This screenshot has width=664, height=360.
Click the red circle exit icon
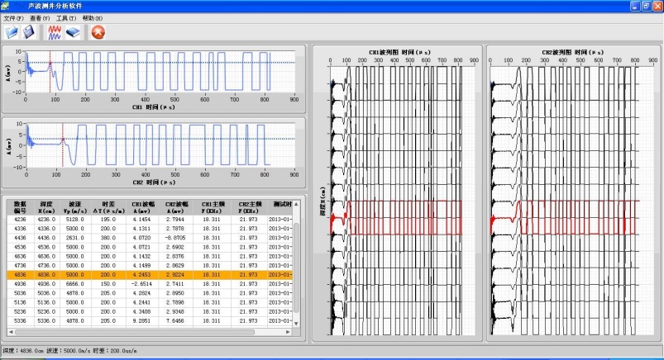pyautogui.click(x=98, y=32)
